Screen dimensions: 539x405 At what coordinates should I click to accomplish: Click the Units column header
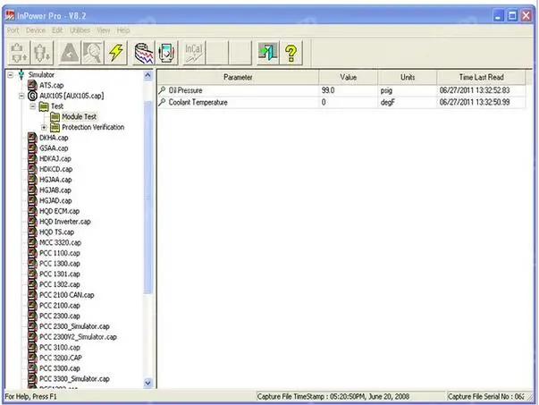tap(408, 77)
